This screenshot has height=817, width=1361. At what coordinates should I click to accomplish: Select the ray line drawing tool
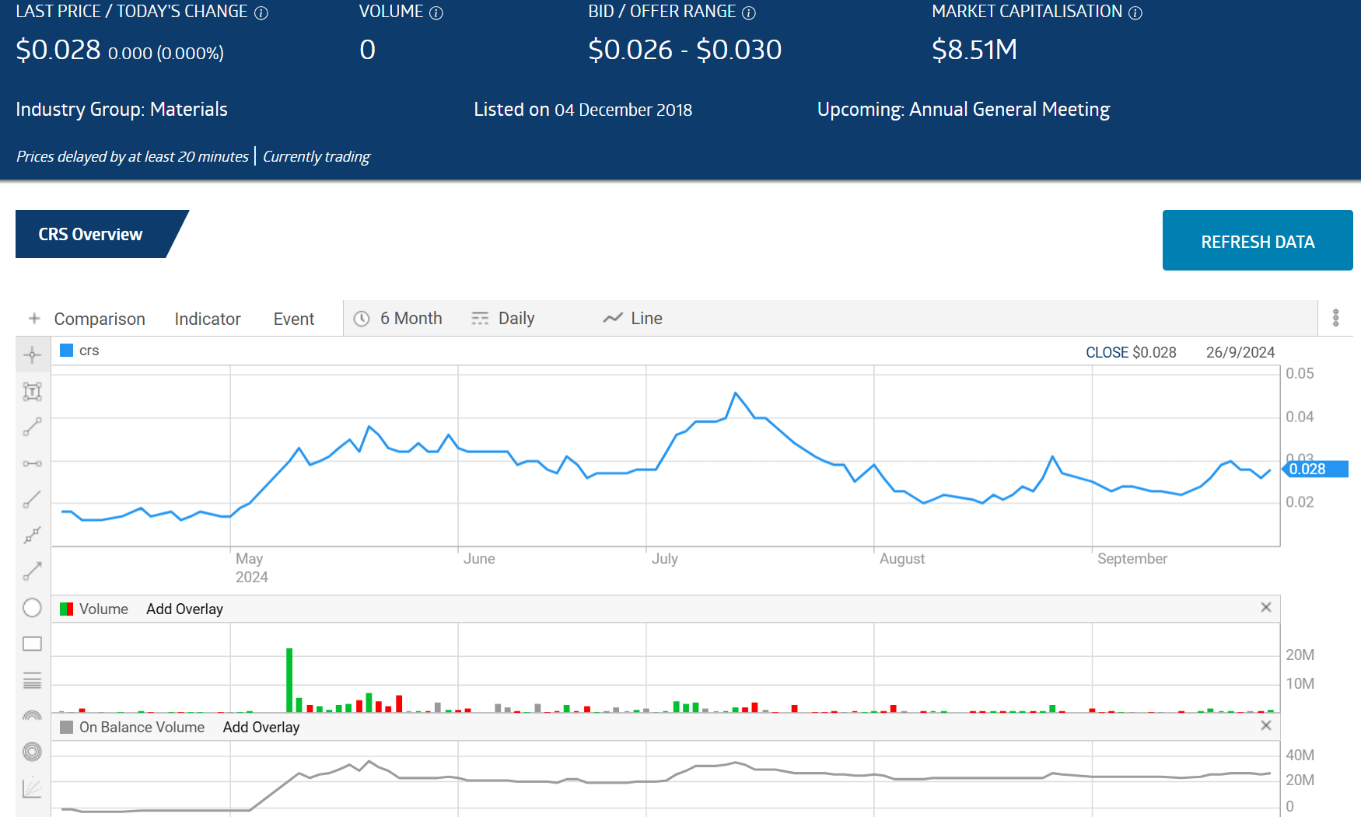[x=32, y=499]
